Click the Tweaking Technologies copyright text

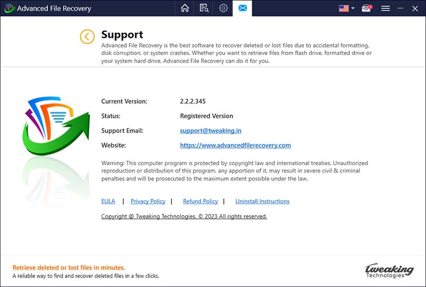point(184,216)
